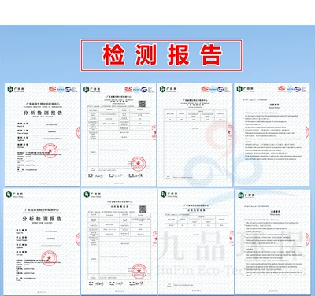Click the red round stamp on lower cover page
This screenshot has width=315, height=296.
pos(49,258)
